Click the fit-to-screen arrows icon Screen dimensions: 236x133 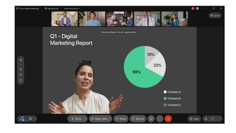coord(21,81)
